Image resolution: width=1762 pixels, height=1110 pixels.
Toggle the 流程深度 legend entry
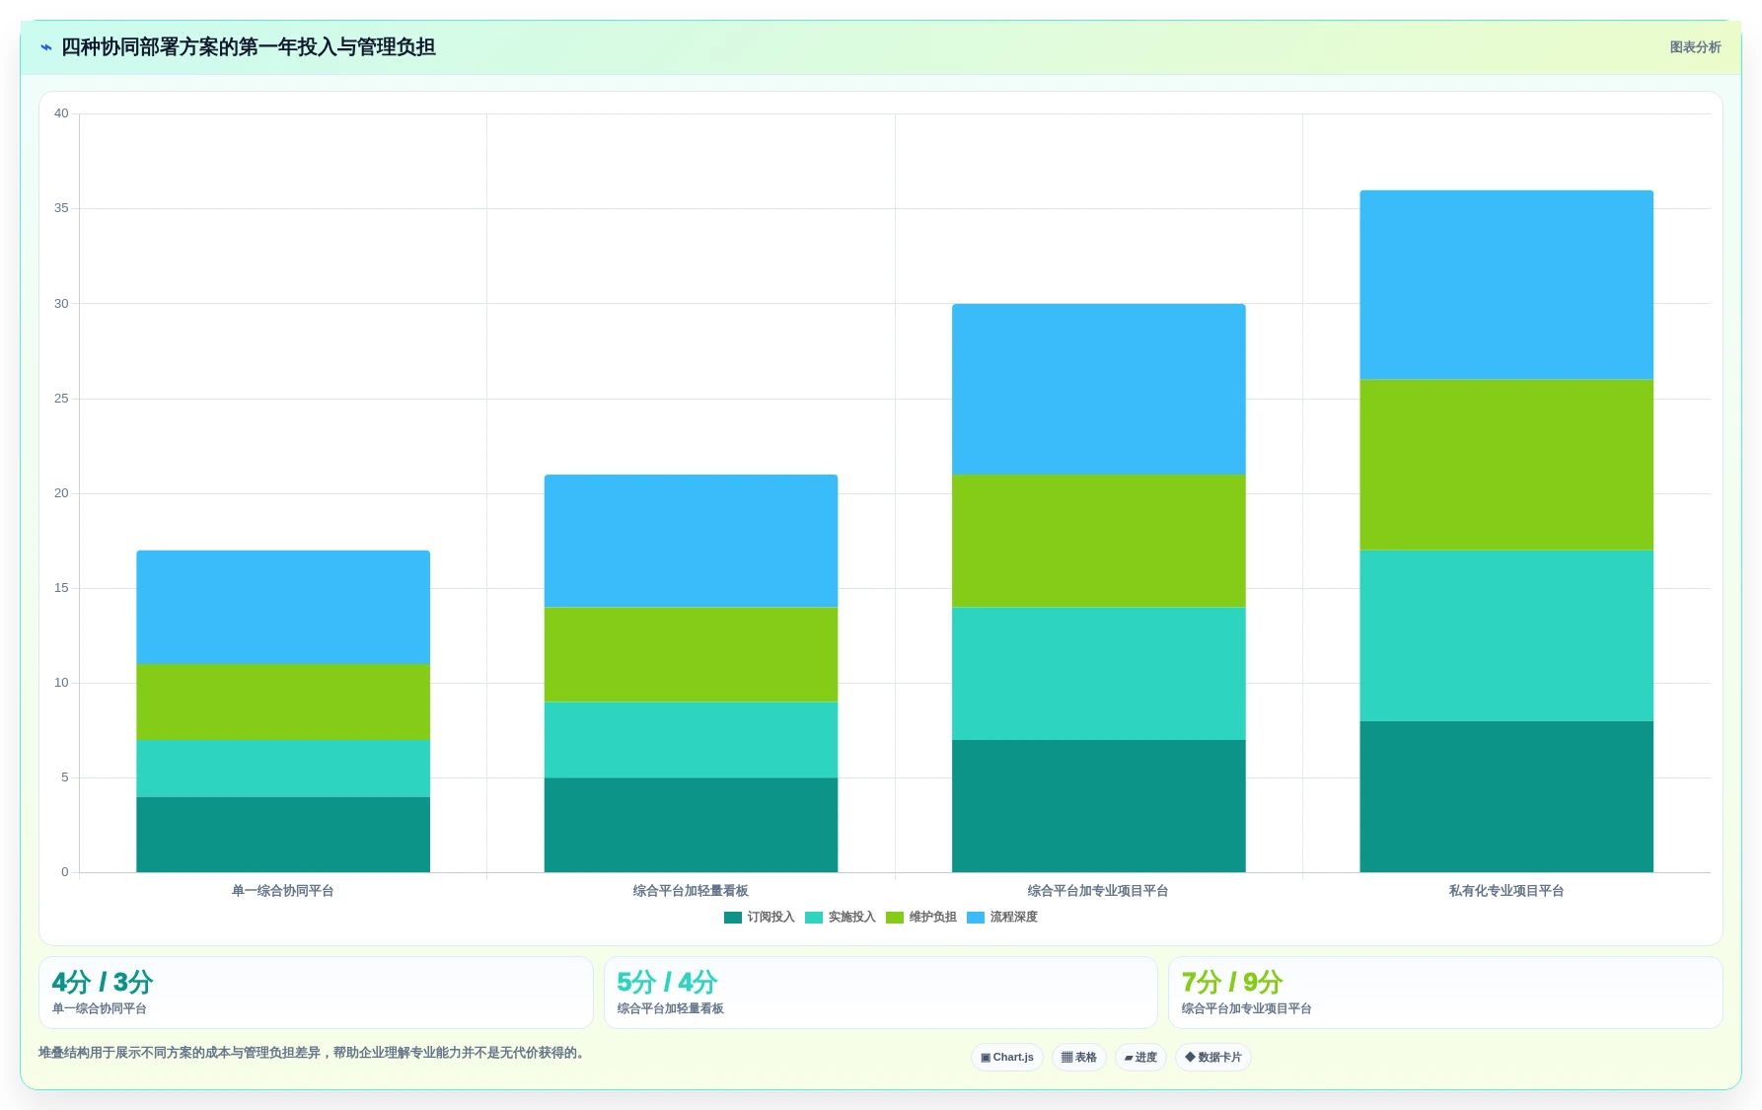[1002, 917]
